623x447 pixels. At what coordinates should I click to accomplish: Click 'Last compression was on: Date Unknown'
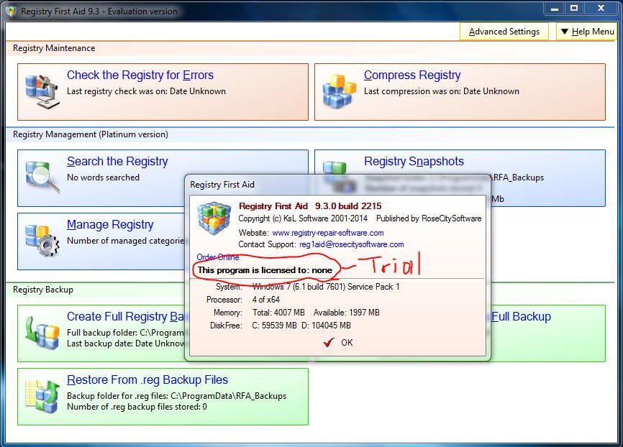coord(442,91)
